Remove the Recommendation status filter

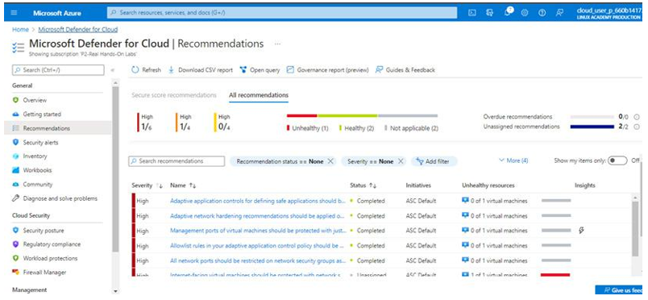coord(330,161)
